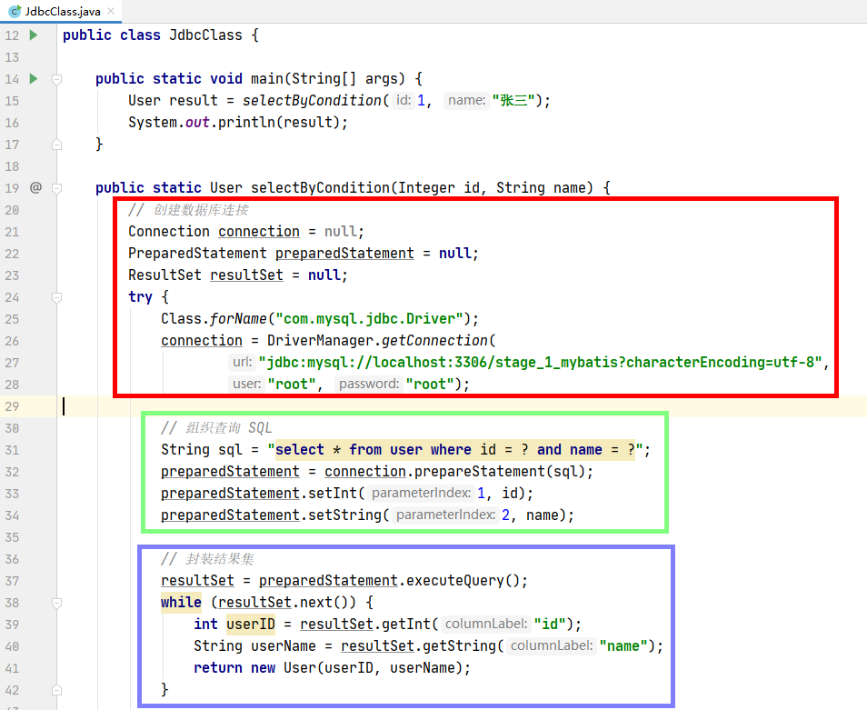This screenshot has height=710, width=867.
Task: Collapse main method fold marker on line 14
Action: (x=56, y=80)
